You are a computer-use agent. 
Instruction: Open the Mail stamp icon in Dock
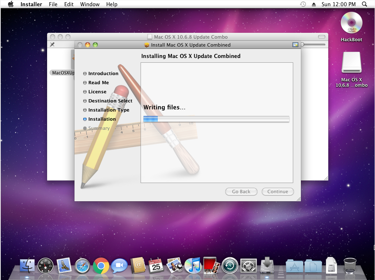64,265
